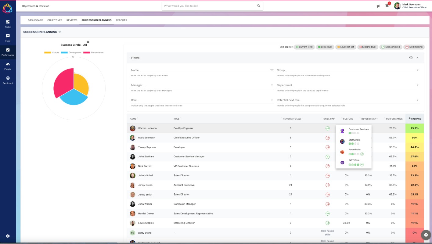Viewport: 432px width, 244px height.
Task: Click the Name filter input field
Action: tap(200, 70)
